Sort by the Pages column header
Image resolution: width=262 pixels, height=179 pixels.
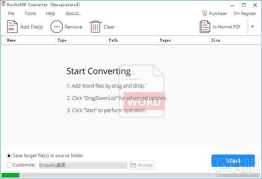[x=183, y=40]
